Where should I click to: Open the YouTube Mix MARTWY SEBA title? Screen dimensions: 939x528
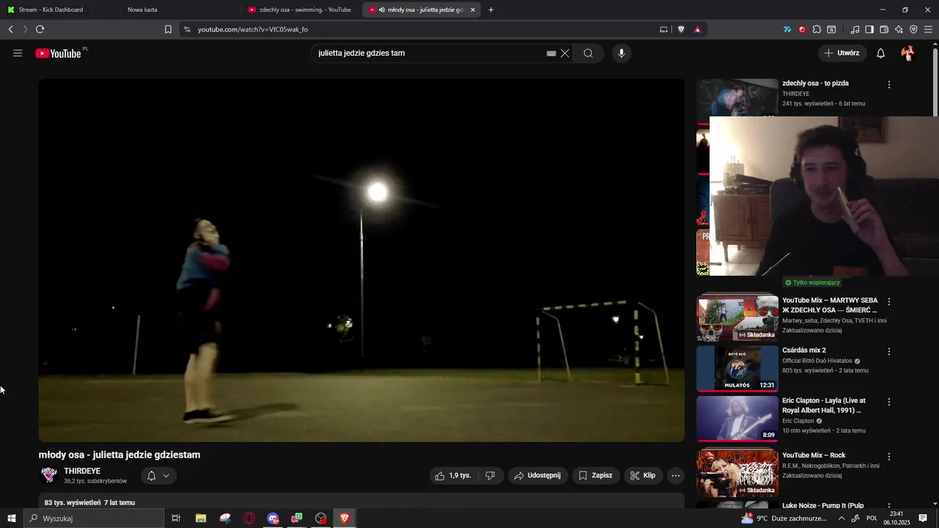coord(830,305)
